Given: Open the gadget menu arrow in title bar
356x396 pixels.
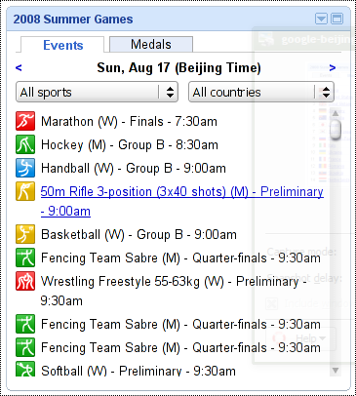Looking at the screenshot, I should [x=321, y=19].
